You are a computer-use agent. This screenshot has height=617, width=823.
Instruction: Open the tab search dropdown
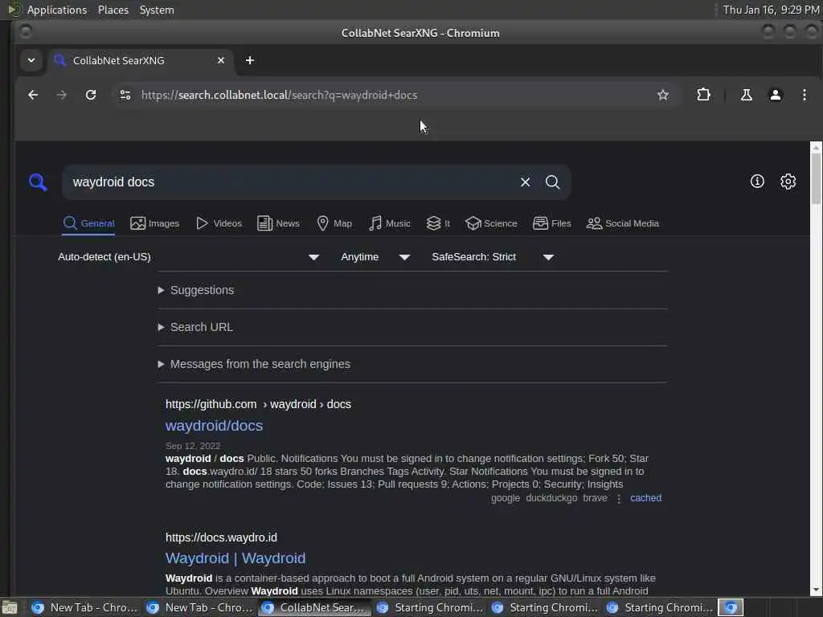31,60
